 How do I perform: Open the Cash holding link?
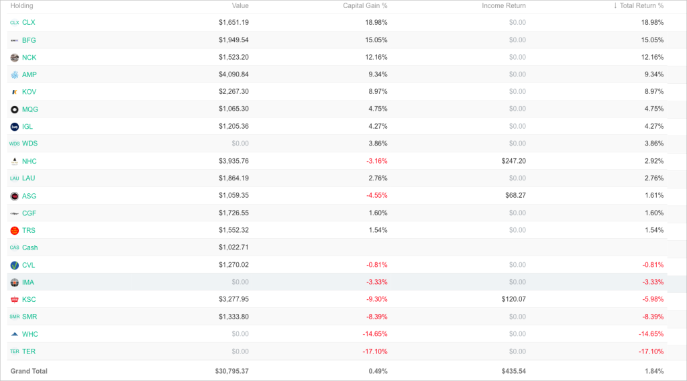pos(30,248)
